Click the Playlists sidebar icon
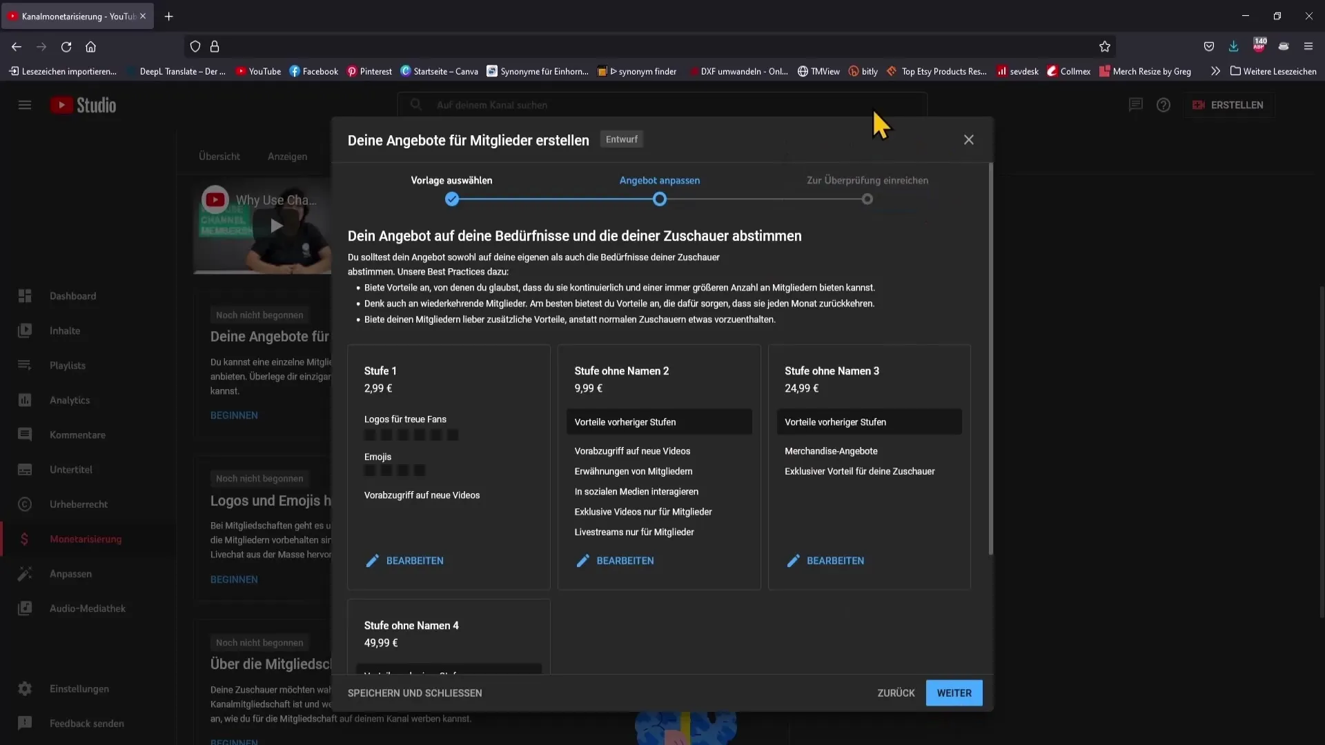Screen dimensions: 1325x745 click(x=23, y=365)
